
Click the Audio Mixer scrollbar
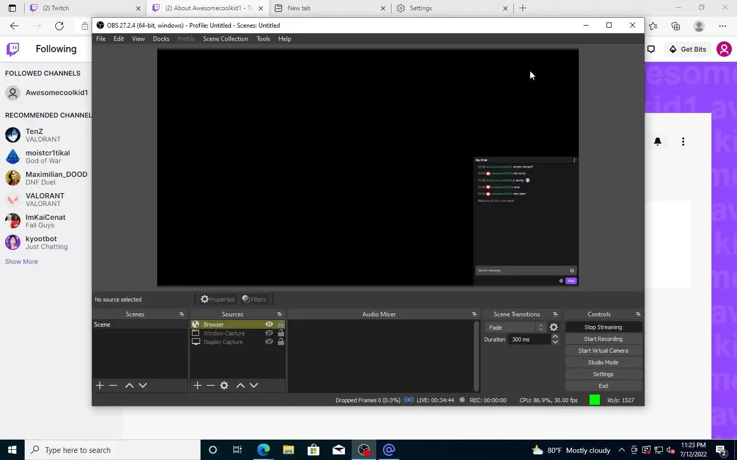click(x=476, y=356)
